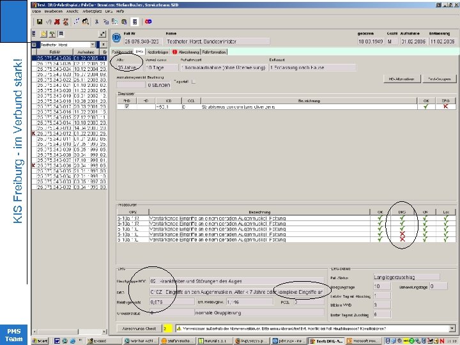Click the Fall Nr field showing 25 075.340-026
Viewport: 460px width, 345px height.
(x=143, y=42)
